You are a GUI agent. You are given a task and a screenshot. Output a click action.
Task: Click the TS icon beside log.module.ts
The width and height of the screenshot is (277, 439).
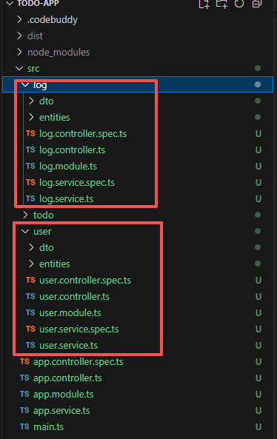pyautogui.click(x=30, y=166)
